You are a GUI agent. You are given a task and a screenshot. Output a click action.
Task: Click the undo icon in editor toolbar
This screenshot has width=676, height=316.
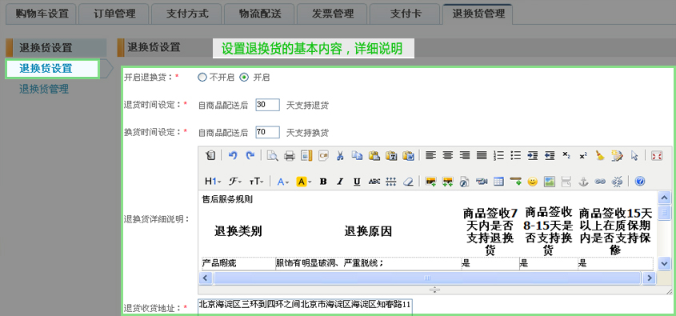pos(234,156)
